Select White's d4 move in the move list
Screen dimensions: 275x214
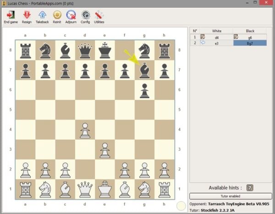(216, 37)
